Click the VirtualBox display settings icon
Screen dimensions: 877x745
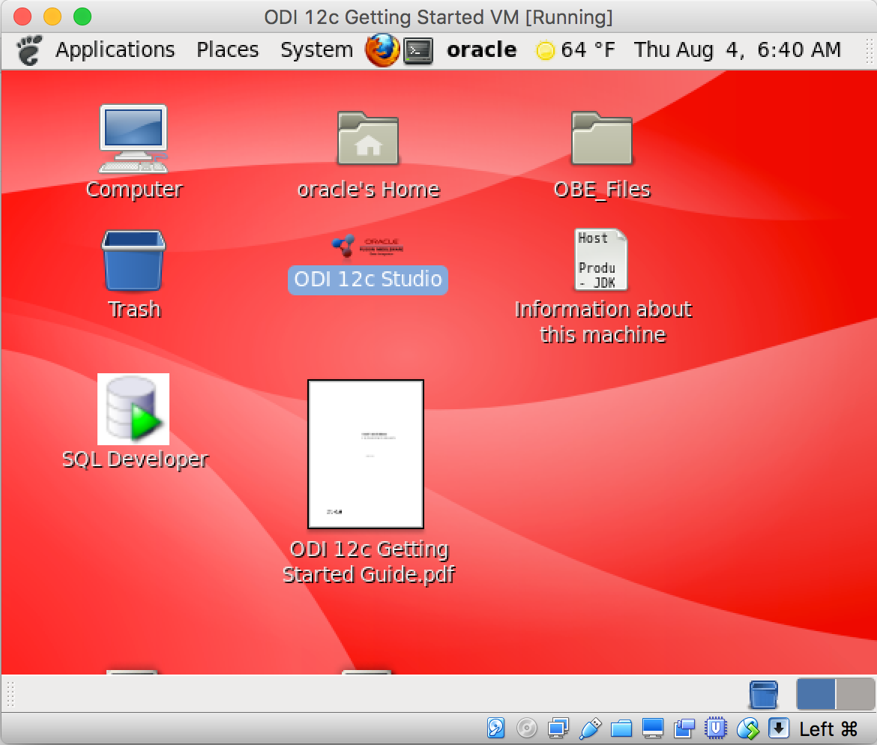click(653, 729)
